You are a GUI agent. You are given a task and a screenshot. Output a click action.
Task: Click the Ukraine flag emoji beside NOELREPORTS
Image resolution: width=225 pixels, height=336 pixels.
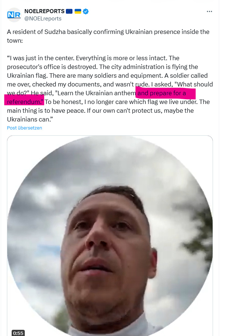coord(78,11)
